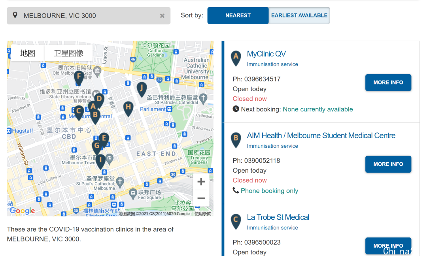Click the location pin in search box

point(15,15)
